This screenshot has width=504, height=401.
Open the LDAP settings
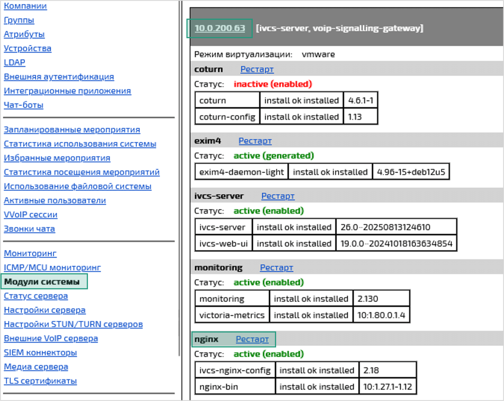(14, 63)
